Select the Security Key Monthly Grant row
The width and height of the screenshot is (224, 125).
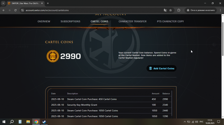110,105
